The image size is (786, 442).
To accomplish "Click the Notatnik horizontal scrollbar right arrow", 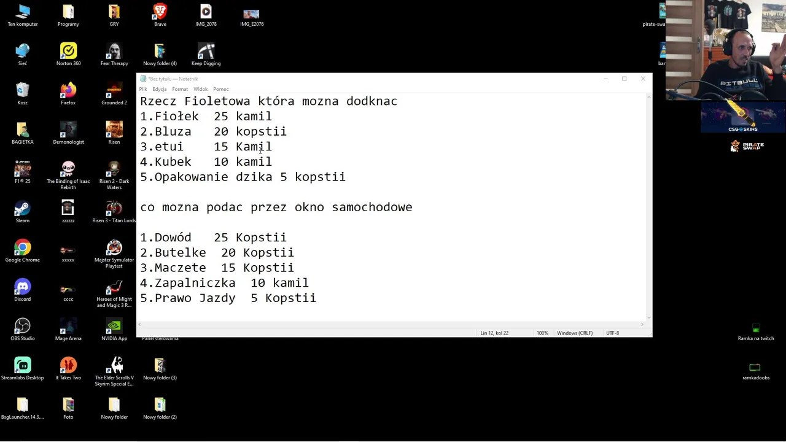I will point(642,324).
